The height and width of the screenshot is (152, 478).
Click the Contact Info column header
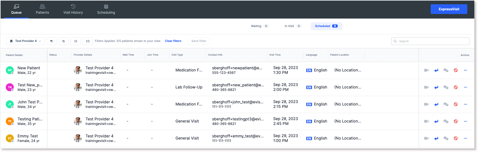pos(215,55)
